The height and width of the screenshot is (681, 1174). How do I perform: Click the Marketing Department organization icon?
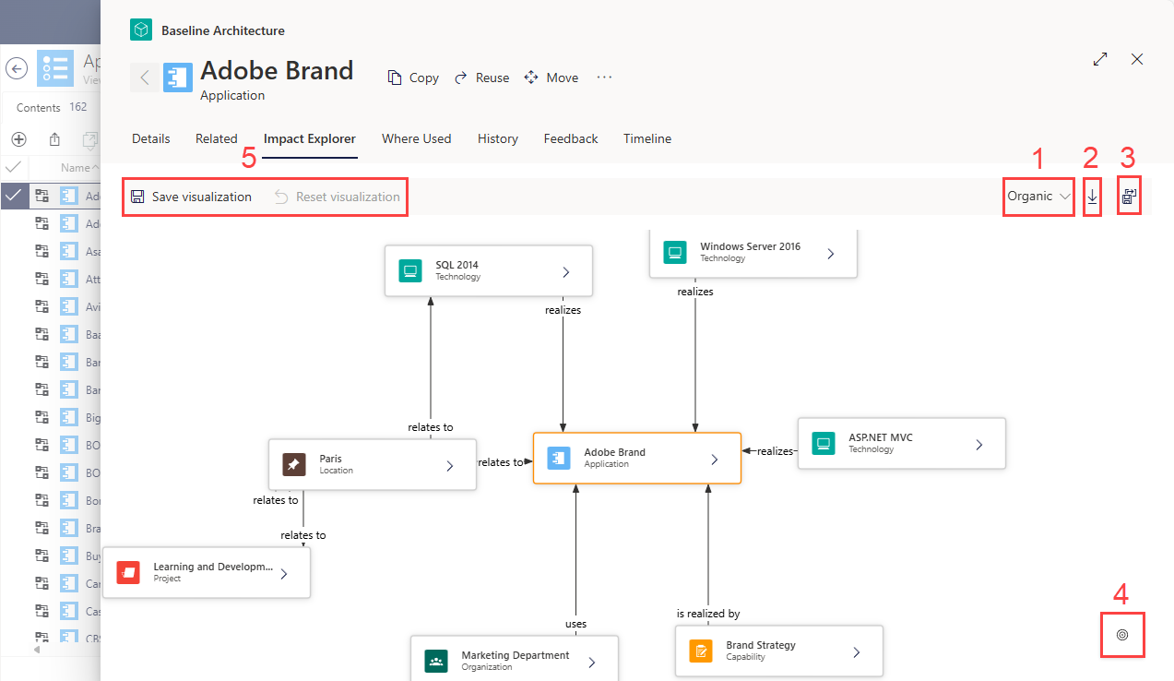[x=436, y=662]
